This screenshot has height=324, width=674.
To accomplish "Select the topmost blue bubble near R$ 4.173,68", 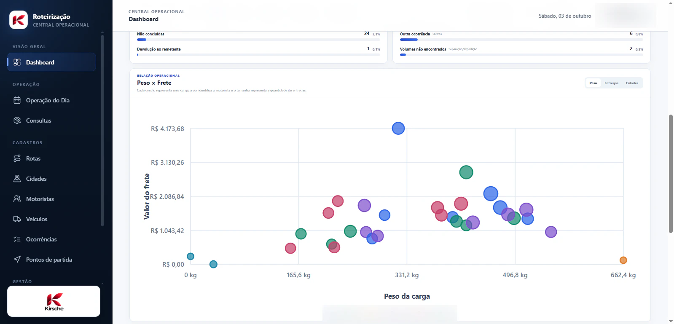I will click(x=398, y=128).
